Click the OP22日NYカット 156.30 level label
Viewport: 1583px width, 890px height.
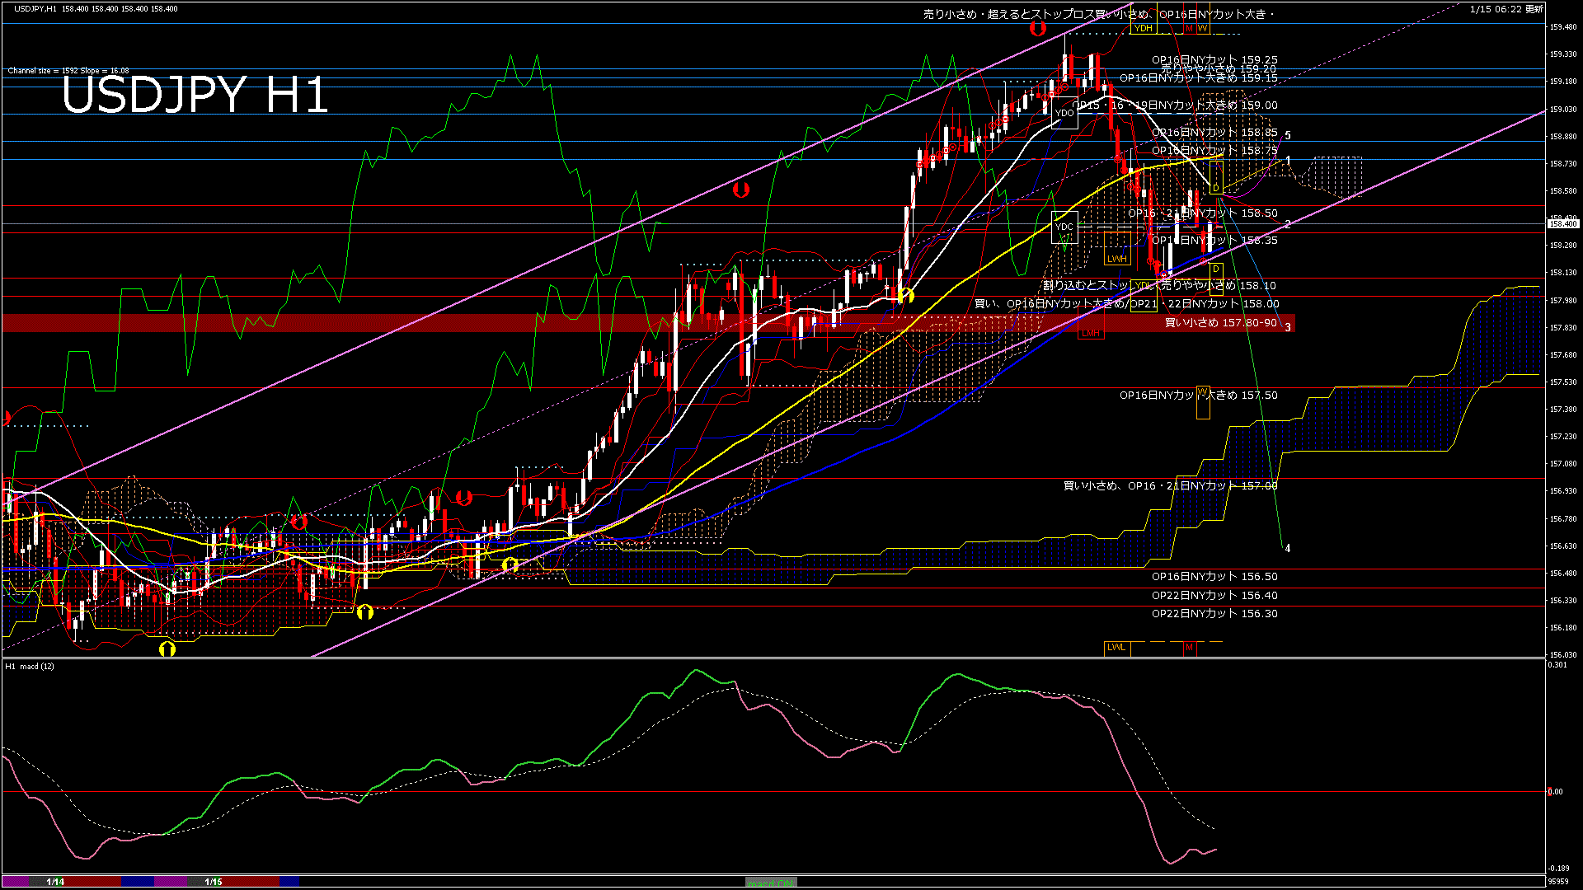pos(1214,614)
